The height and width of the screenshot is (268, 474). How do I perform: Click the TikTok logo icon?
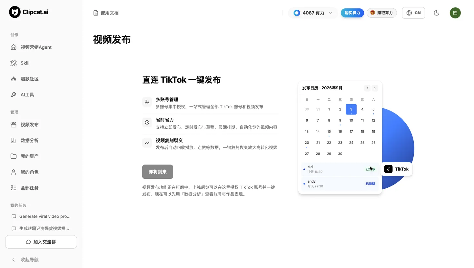click(388, 169)
